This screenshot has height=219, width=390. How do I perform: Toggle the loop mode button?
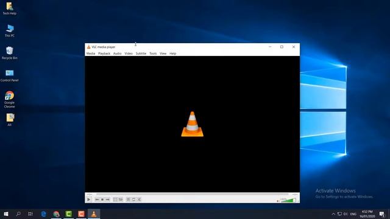pos(133,200)
